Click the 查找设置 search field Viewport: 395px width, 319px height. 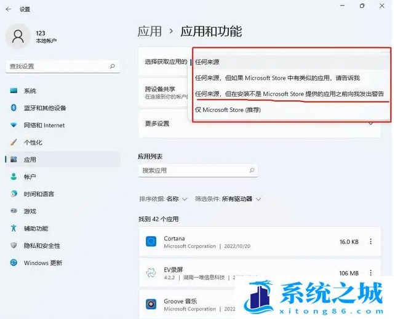[x=63, y=66]
